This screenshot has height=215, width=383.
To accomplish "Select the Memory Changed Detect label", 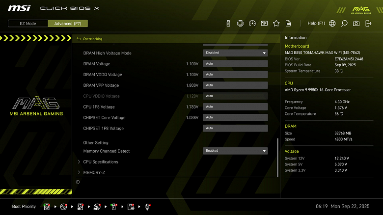I will point(106,151).
